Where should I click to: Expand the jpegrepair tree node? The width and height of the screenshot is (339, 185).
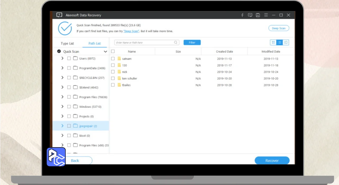tap(63, 126)
